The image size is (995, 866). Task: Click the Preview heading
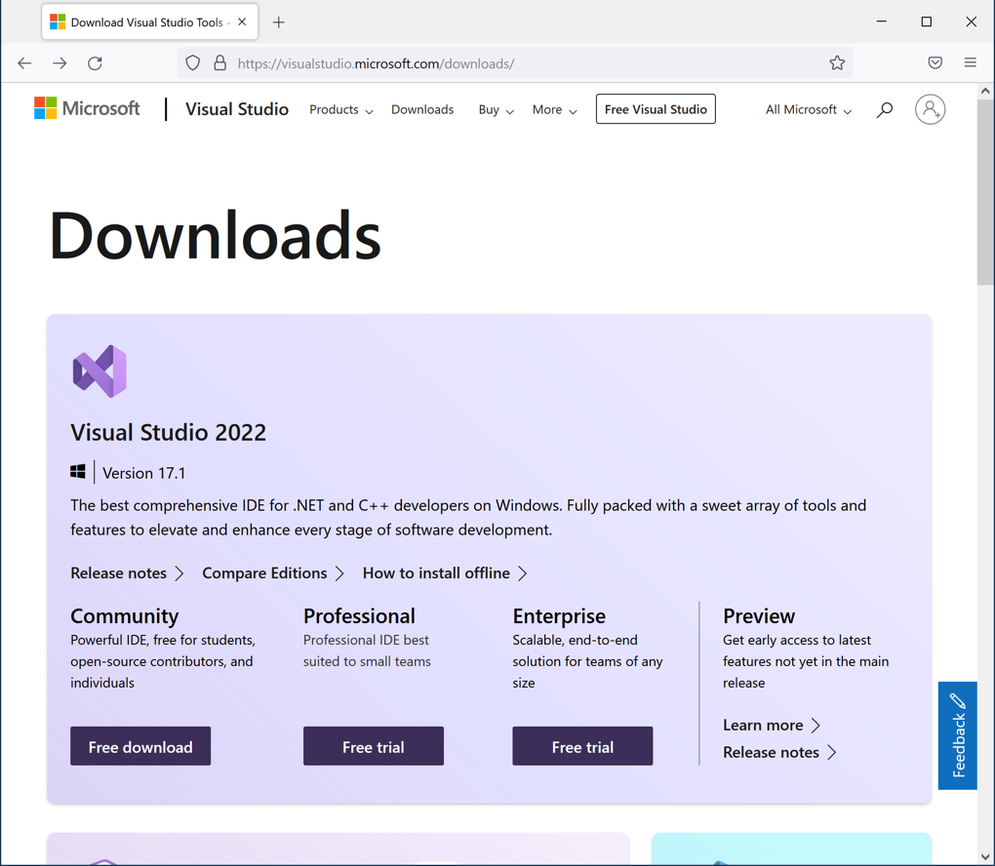(759, 616)
